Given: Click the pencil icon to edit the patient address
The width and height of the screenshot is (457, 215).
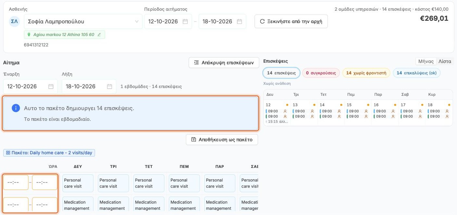Looking at the screenshot, I should tap(99, 35).
